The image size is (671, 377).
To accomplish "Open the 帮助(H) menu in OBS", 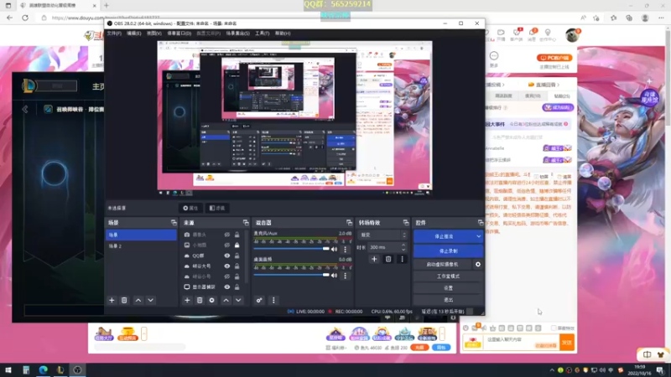I will pos(283,34).
